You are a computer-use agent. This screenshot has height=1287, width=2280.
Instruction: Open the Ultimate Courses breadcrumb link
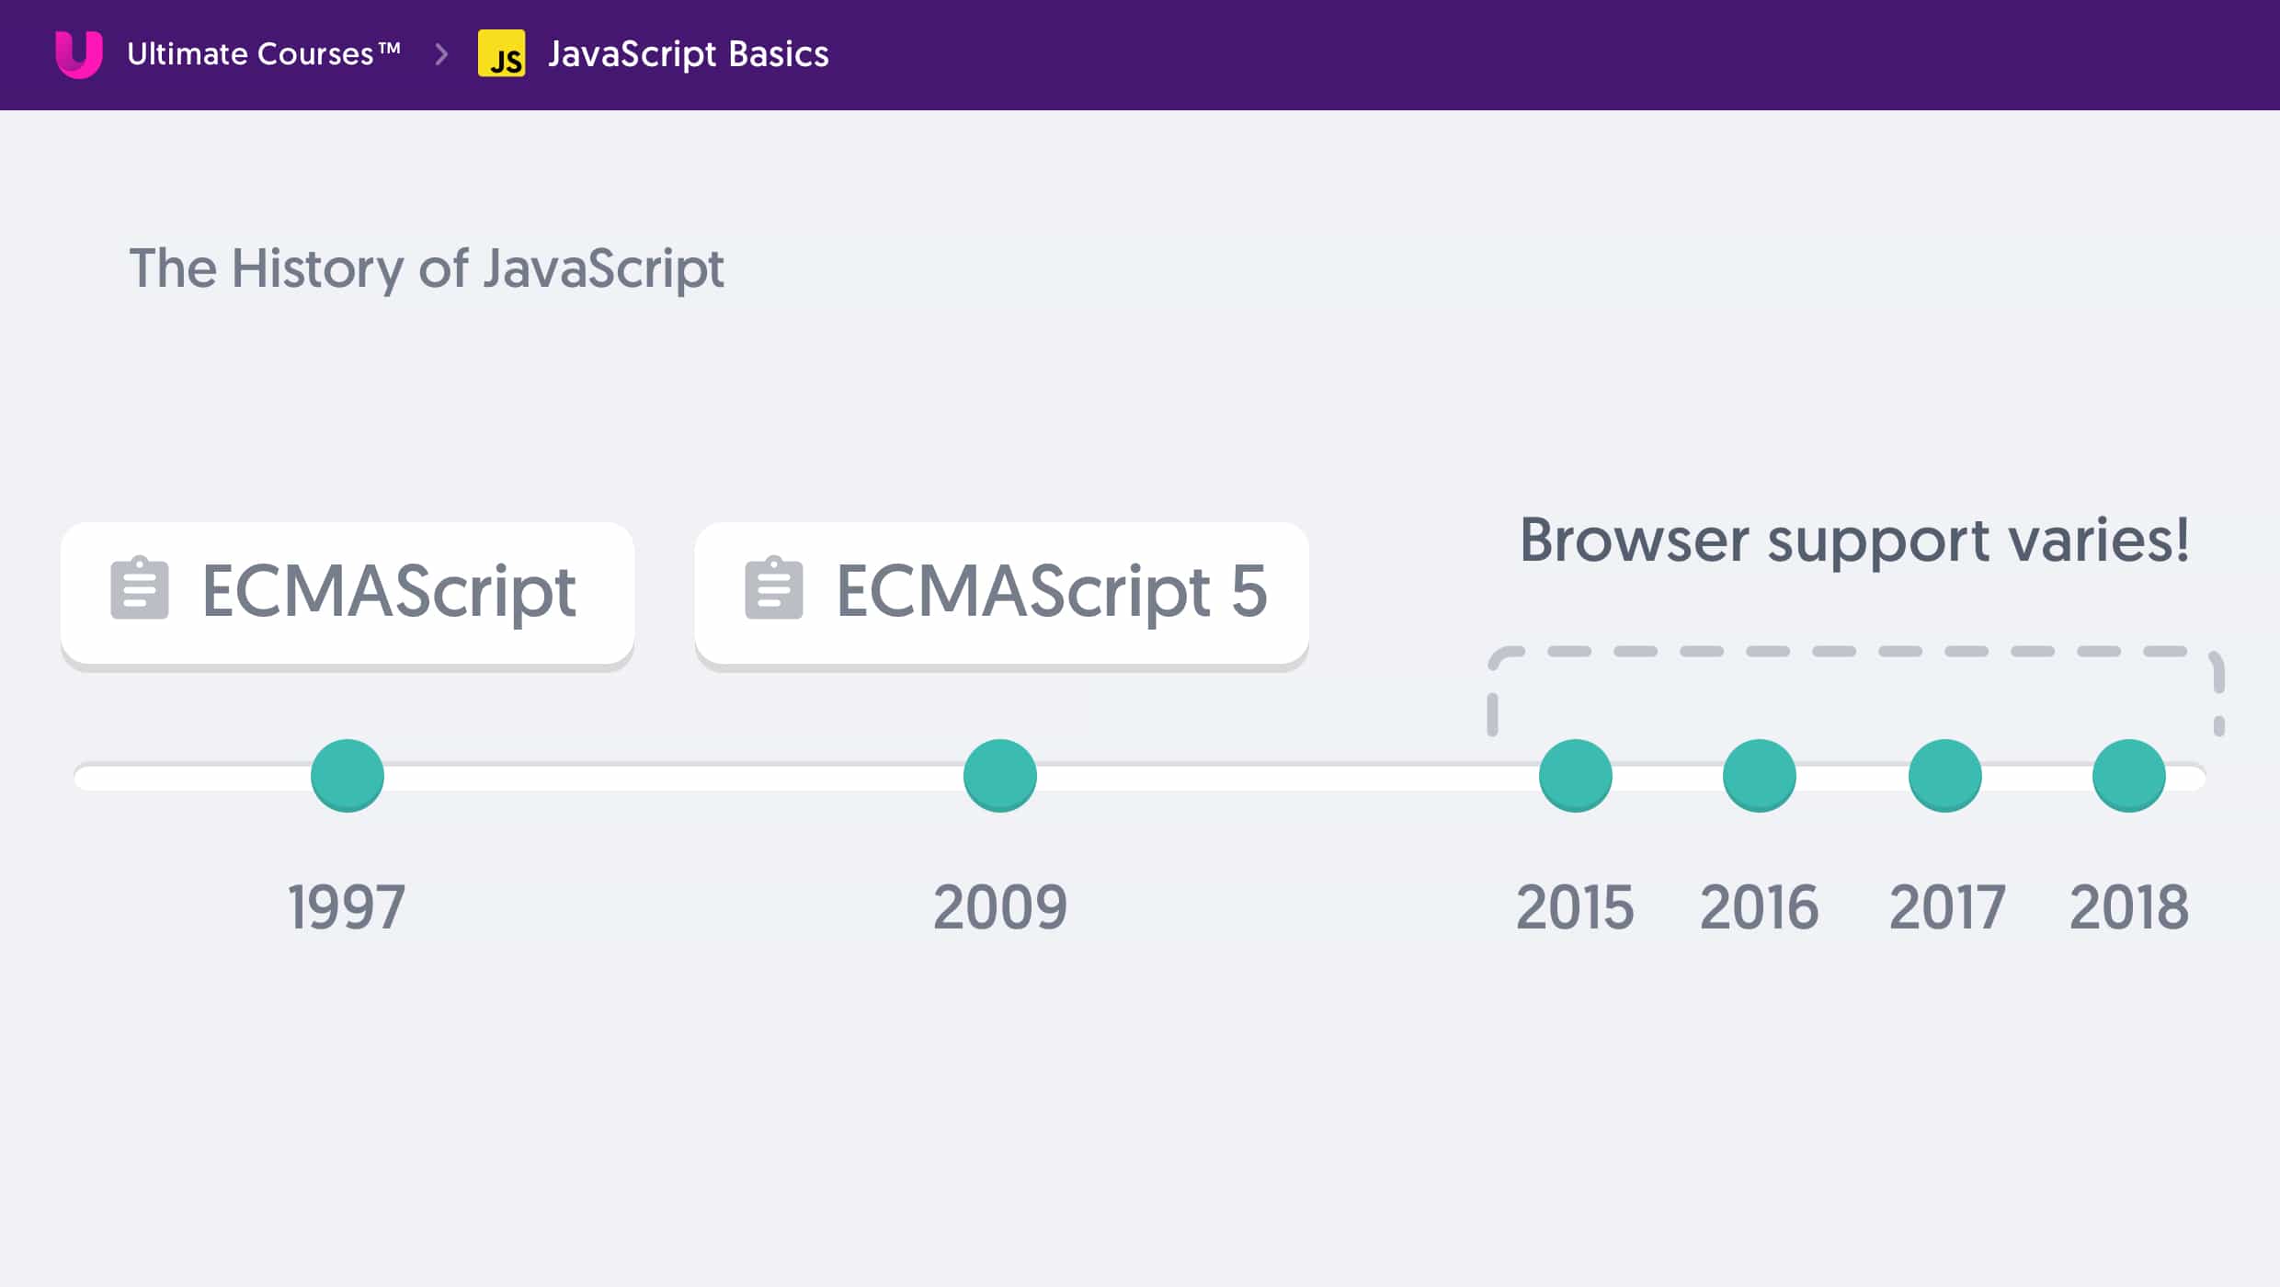pos(264,54)
